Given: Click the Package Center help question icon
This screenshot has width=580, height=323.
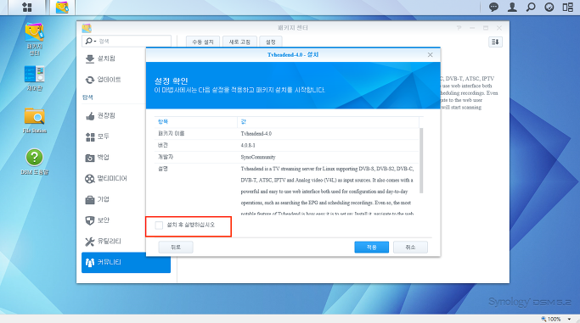Looking at the screenshot, I should tap(459, 28).
